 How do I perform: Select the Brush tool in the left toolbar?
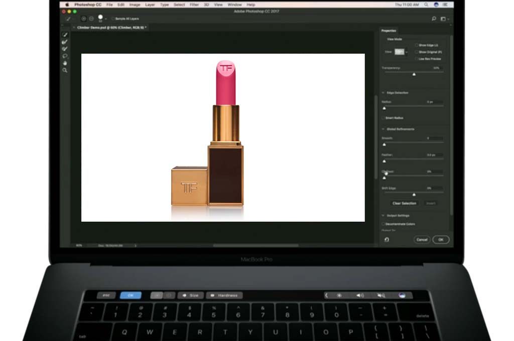tap(65, 49)
